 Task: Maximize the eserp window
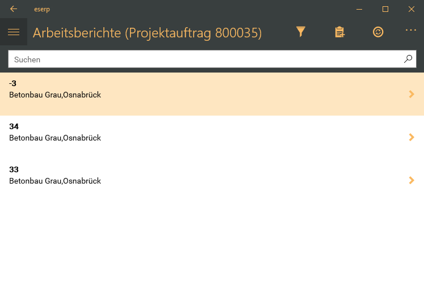click(x=385, y=9)
